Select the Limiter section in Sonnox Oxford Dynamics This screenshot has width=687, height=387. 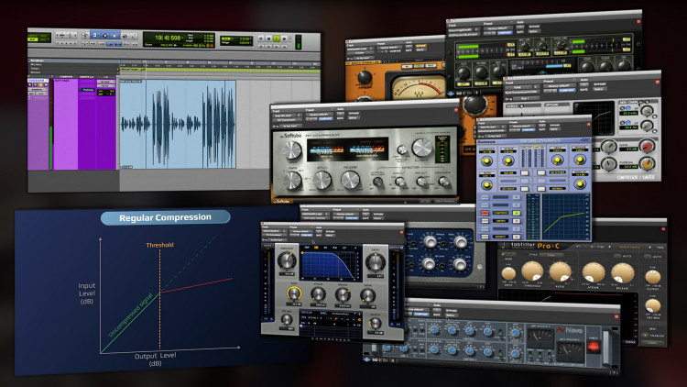pyautogui.click(x=500, y=221)
